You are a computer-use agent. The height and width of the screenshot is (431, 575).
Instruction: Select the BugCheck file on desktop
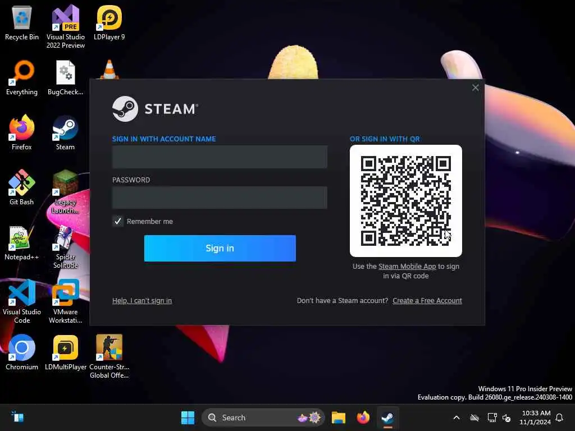tap(65, 77)
